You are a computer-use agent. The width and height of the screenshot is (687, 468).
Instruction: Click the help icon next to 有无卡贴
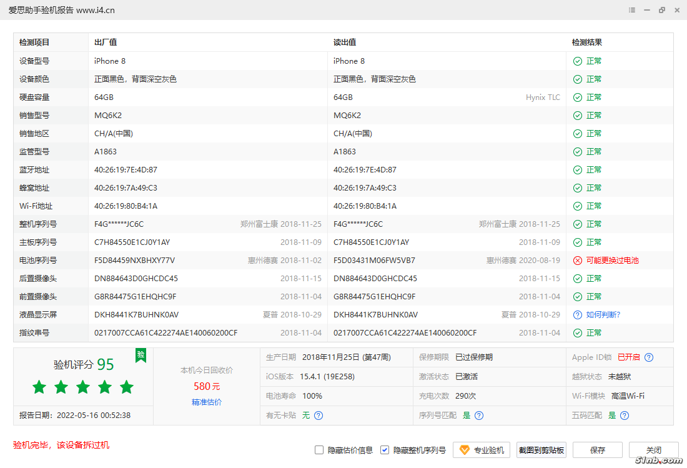coord(319,416)
